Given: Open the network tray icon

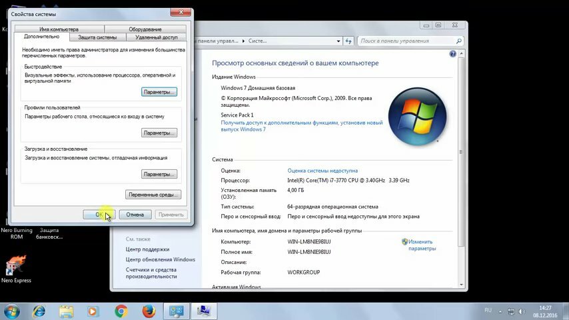Looking at the screenshot, I should pyautogui.click(x=511, y=311).
